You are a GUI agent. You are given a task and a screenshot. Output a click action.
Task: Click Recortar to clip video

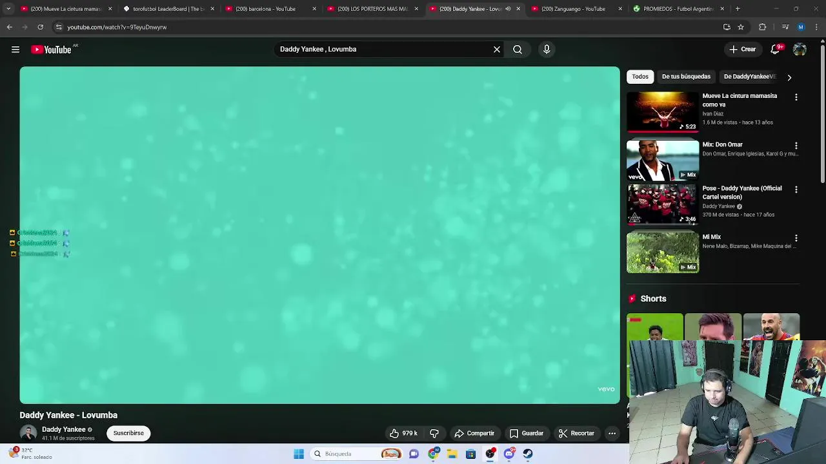click(x=576, y=433)
